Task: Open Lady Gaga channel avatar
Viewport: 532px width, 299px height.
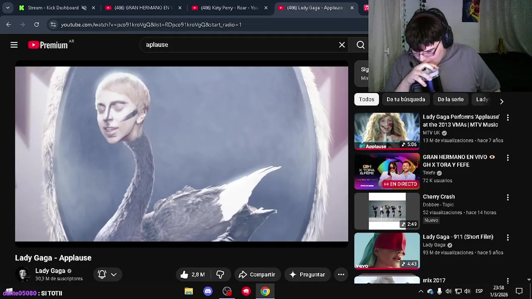Action: (23, 274)
